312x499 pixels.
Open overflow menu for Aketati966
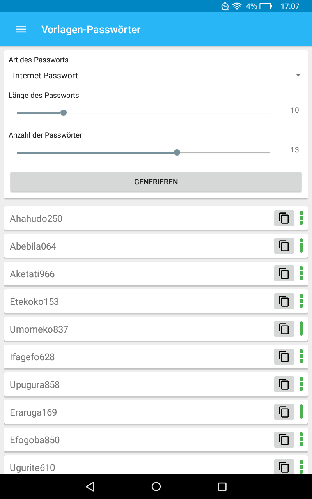point(301,273)
